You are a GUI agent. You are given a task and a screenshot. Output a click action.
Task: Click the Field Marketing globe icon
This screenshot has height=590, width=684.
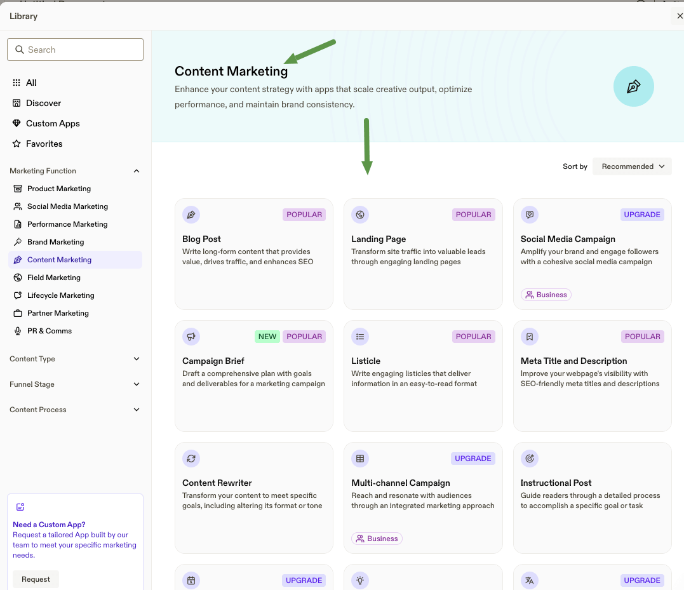tap(18, 278)
